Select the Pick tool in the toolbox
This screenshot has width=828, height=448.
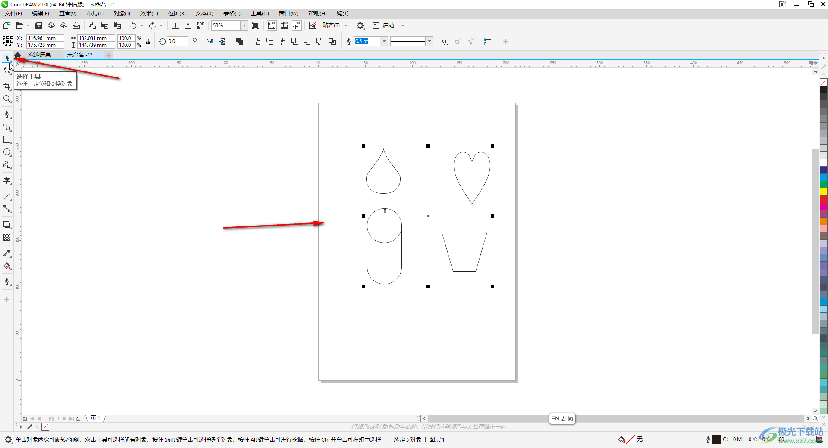click(7, 58)
